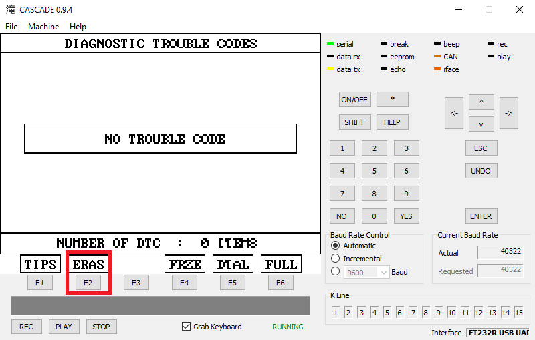
Task: Click the F2 key under ERAS
Action: [88, 283]
